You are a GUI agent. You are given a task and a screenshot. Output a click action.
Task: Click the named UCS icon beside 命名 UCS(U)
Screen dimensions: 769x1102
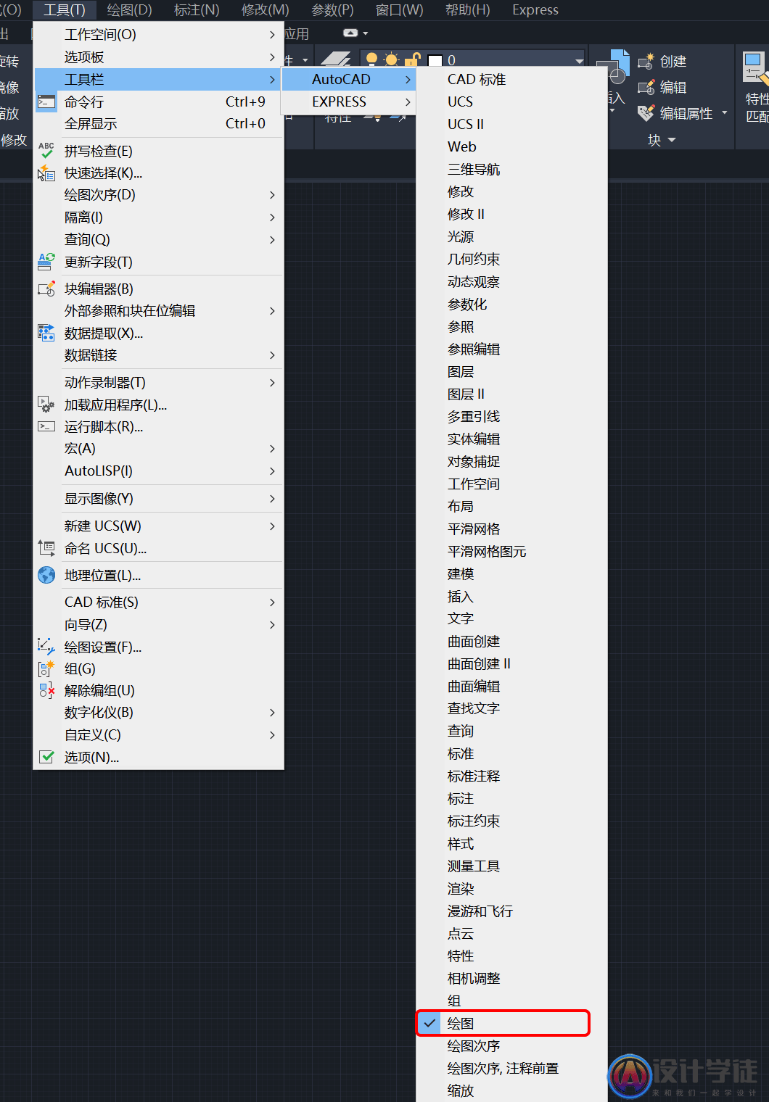[46, 548]
